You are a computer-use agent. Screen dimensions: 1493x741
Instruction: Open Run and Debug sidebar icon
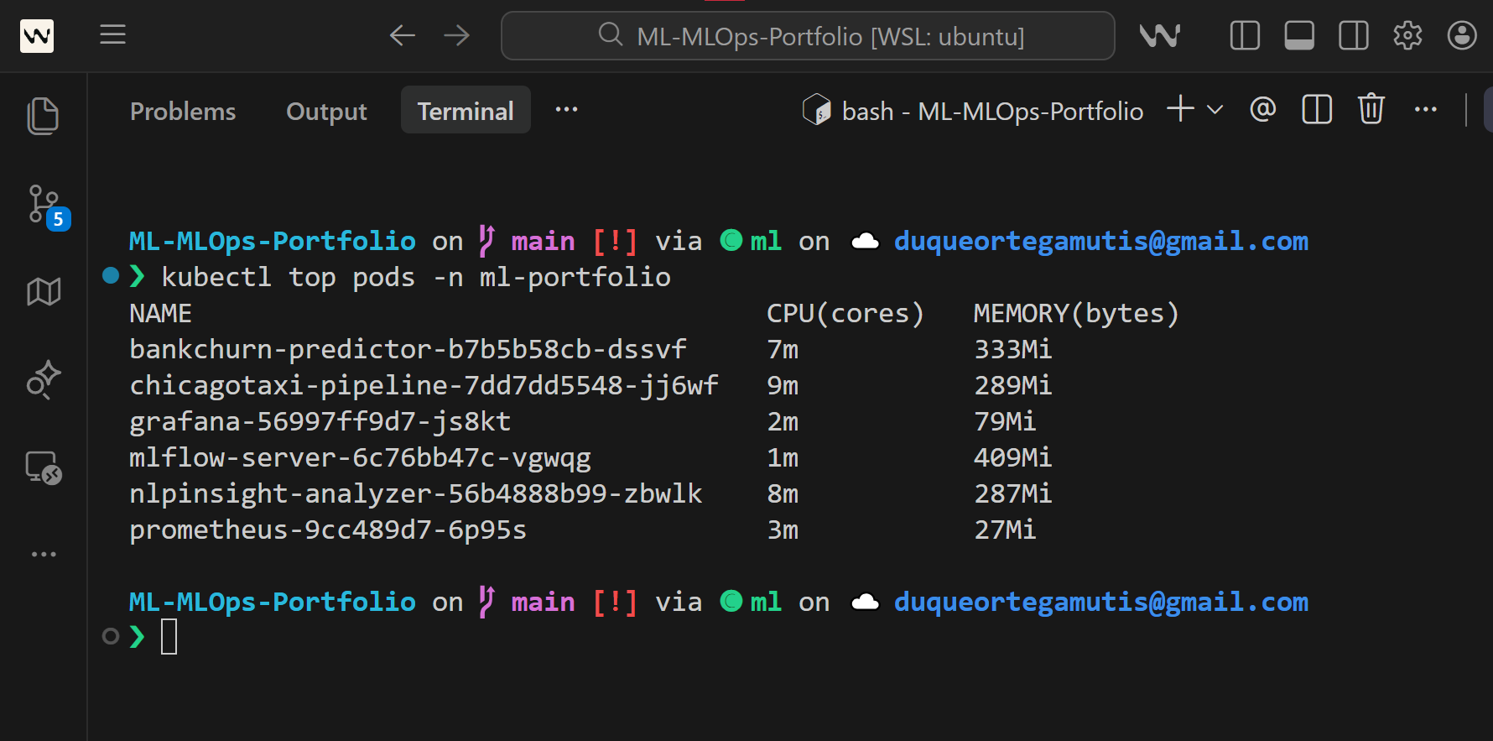(x=44, y=379)
